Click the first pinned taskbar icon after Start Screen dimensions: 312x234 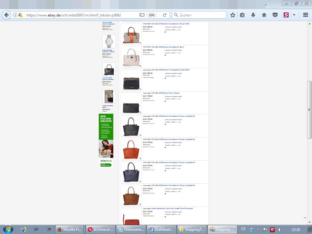[x=24, y=229]
